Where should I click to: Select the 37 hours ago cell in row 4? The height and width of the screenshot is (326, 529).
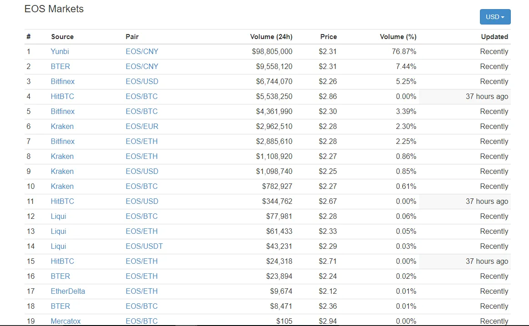[x=487, y=96]
